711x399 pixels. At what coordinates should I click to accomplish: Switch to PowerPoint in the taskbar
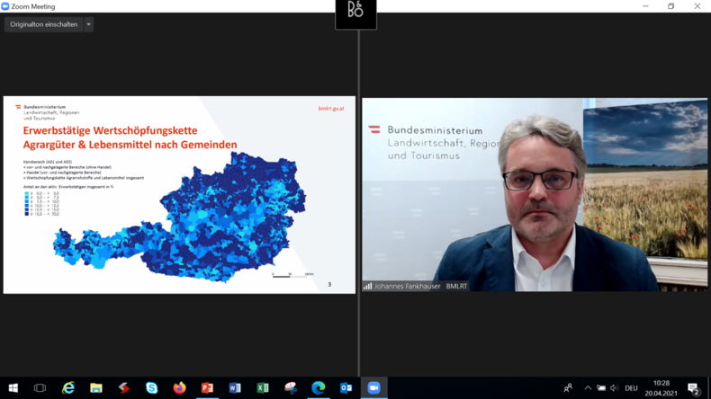point(207,387)
